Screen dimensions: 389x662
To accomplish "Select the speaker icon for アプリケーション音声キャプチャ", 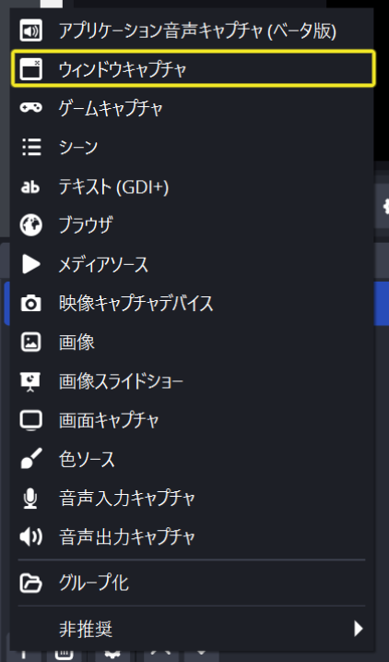I will point(30,30).
